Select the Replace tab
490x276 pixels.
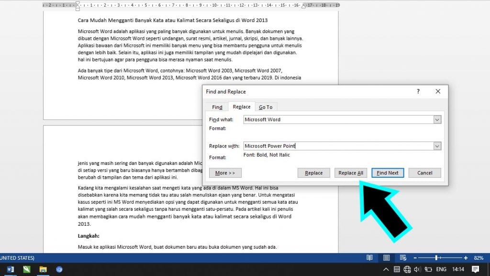242,107
